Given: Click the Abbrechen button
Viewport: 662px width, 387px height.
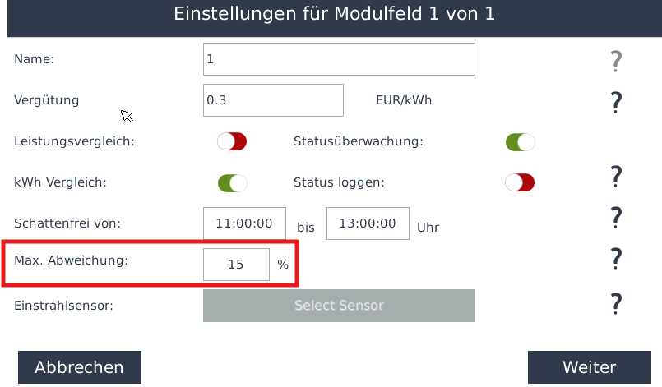Looking at the screenshot, I should [79, 367].
